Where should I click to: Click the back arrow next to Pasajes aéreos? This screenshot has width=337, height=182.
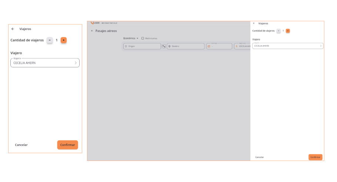click(x=92, y=31)
